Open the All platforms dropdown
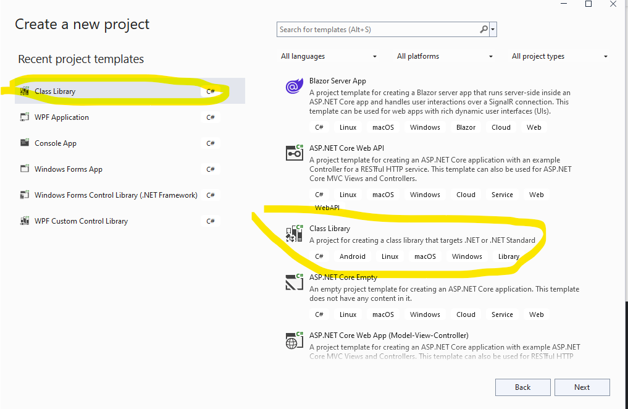 coord(445,56)
